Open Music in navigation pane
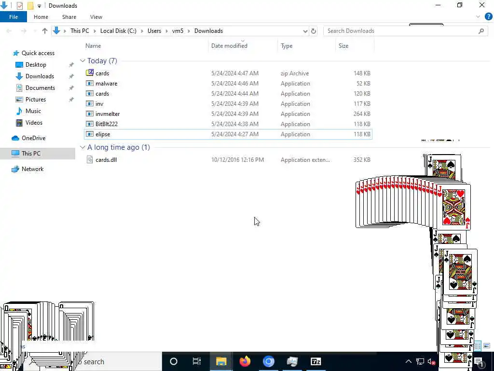 (x=33, y=111)
